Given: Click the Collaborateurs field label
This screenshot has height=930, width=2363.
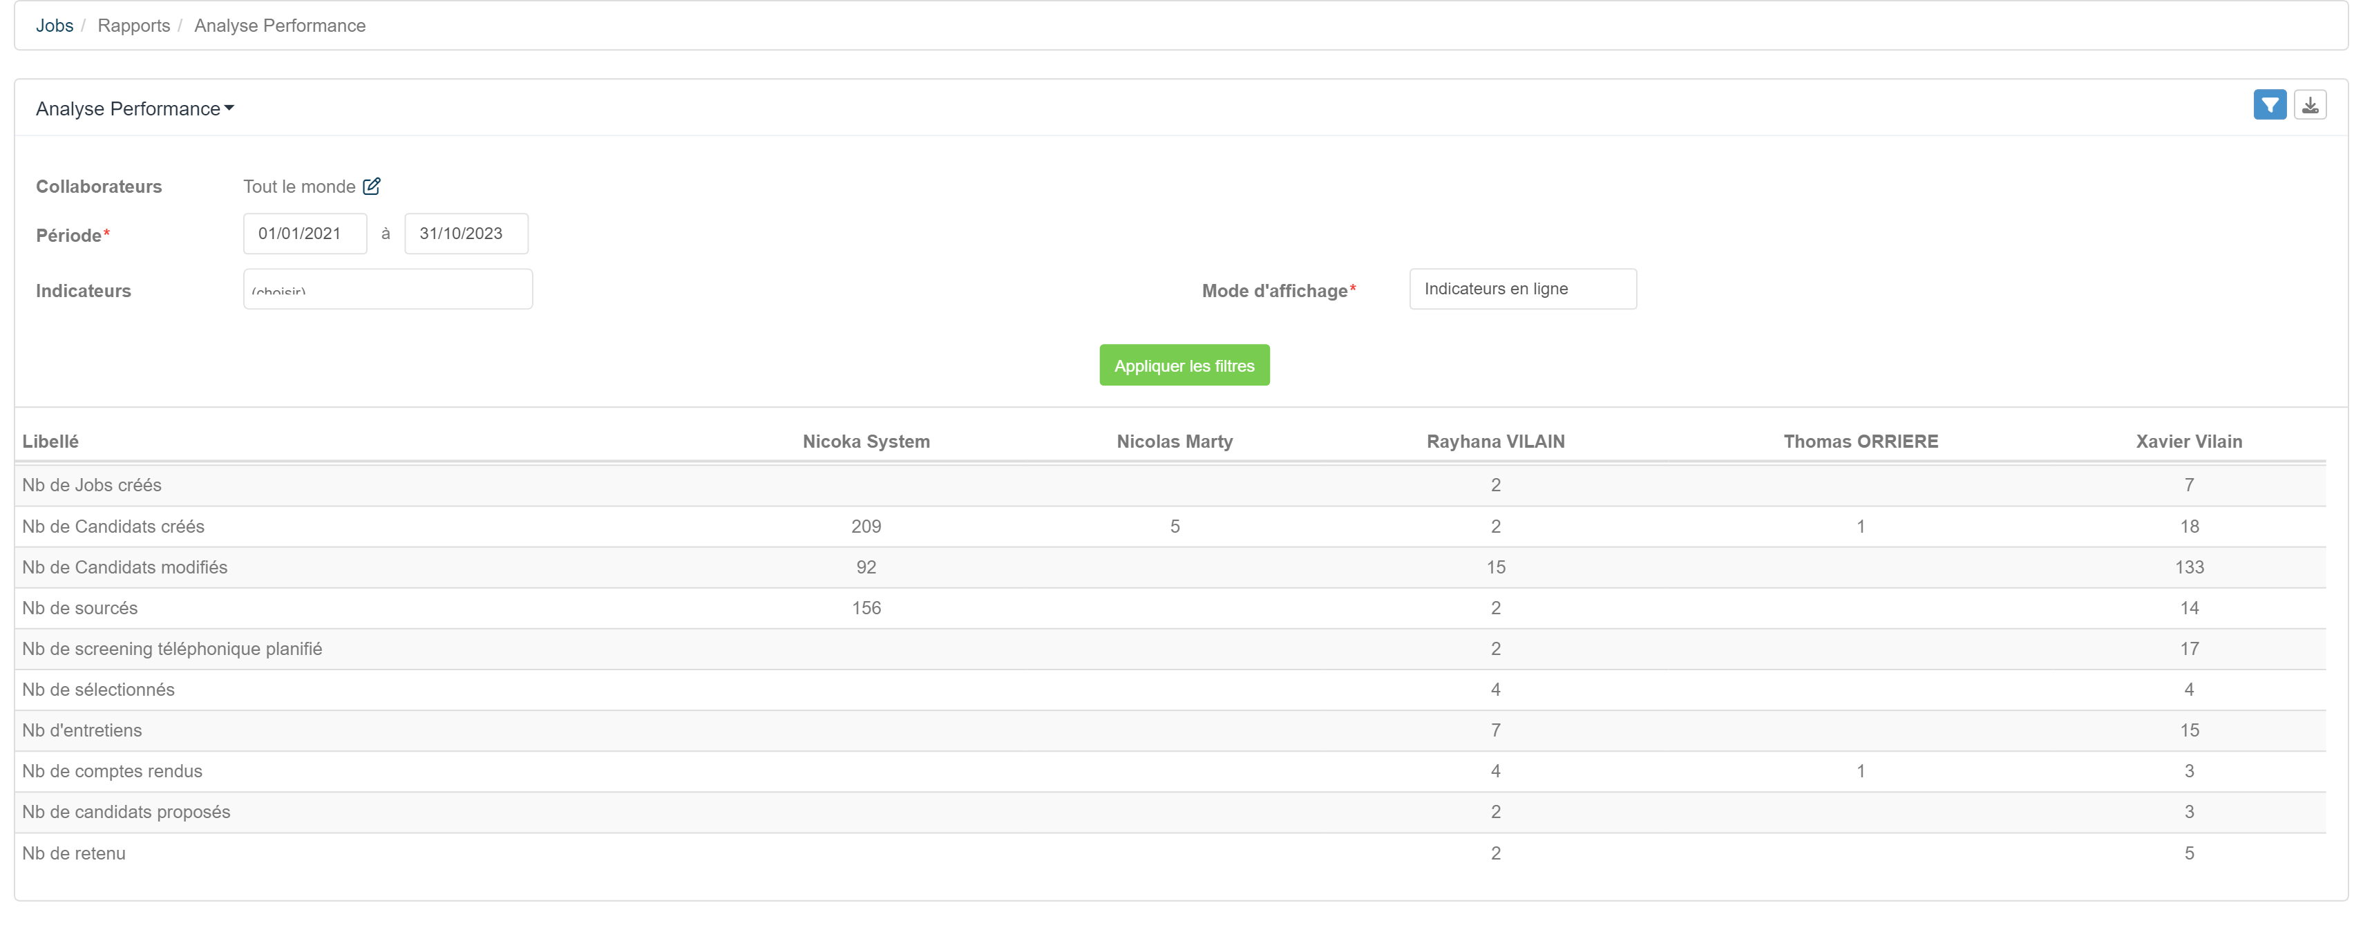Looking at the screenshot, I should (x=98, y=186).
